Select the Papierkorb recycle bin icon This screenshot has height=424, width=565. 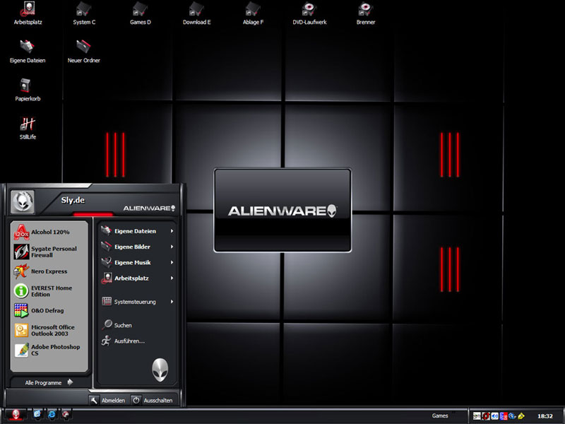[x=28, y=90]
